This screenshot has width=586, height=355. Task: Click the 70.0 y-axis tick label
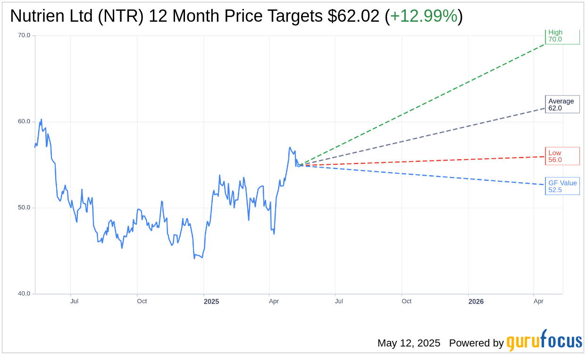(24, 35)
